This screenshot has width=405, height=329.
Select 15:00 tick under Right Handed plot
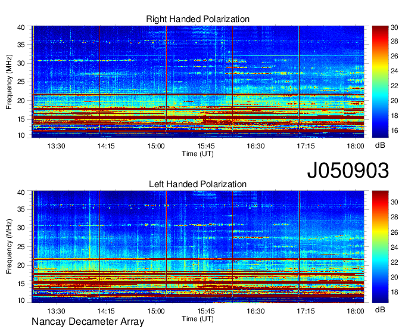click(x=156, y=146)
